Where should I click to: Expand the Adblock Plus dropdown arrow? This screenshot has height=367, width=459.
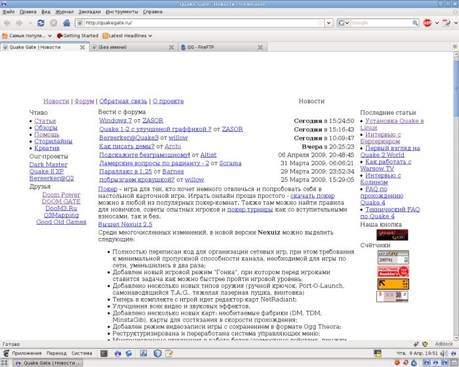point(437,23)
